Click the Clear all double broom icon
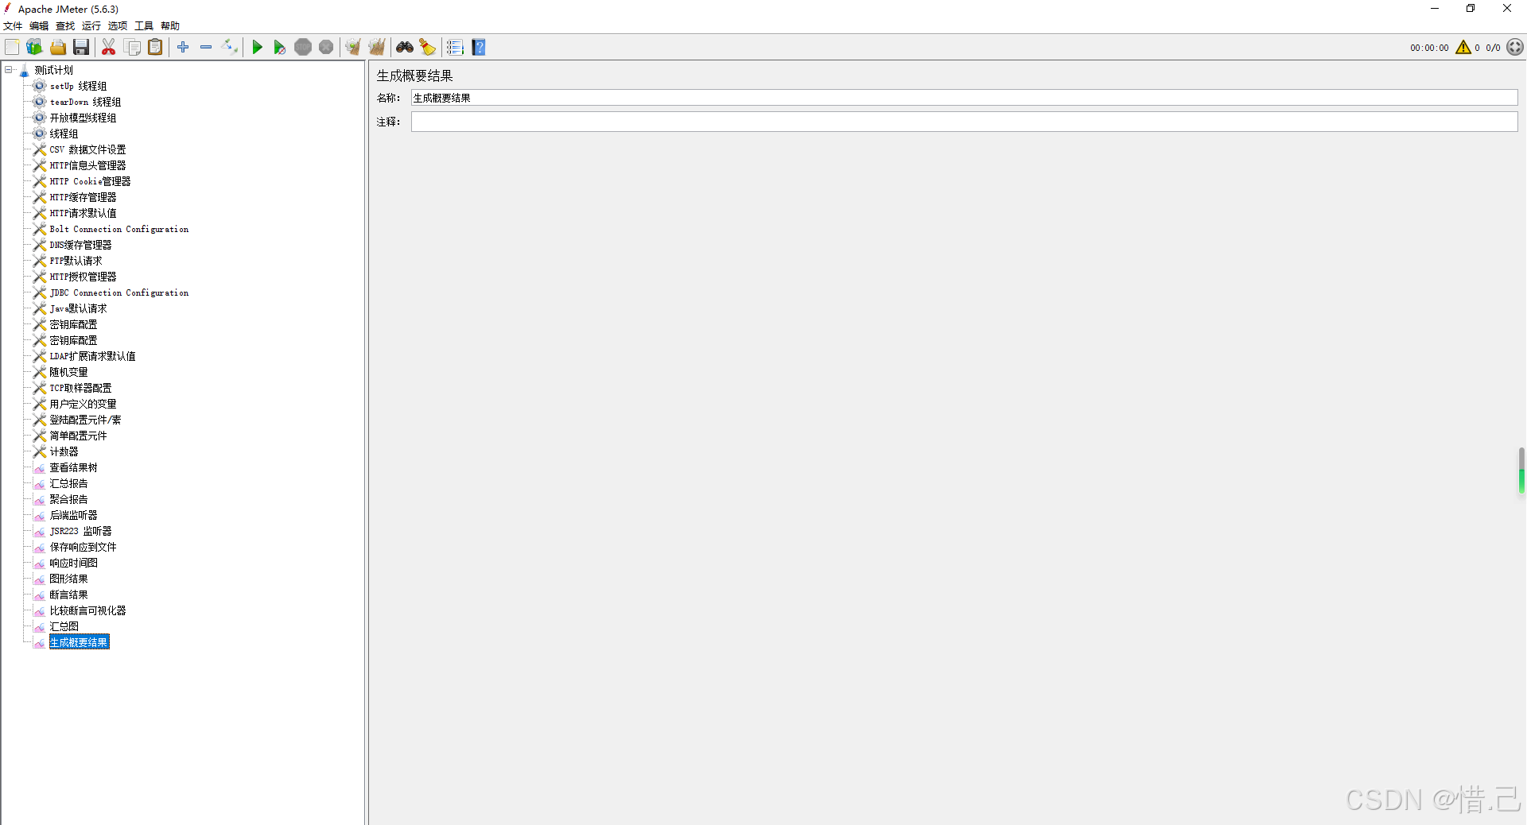Viewport: 1527px width, 825px height. pyautogui.click(x=376, y=48)
